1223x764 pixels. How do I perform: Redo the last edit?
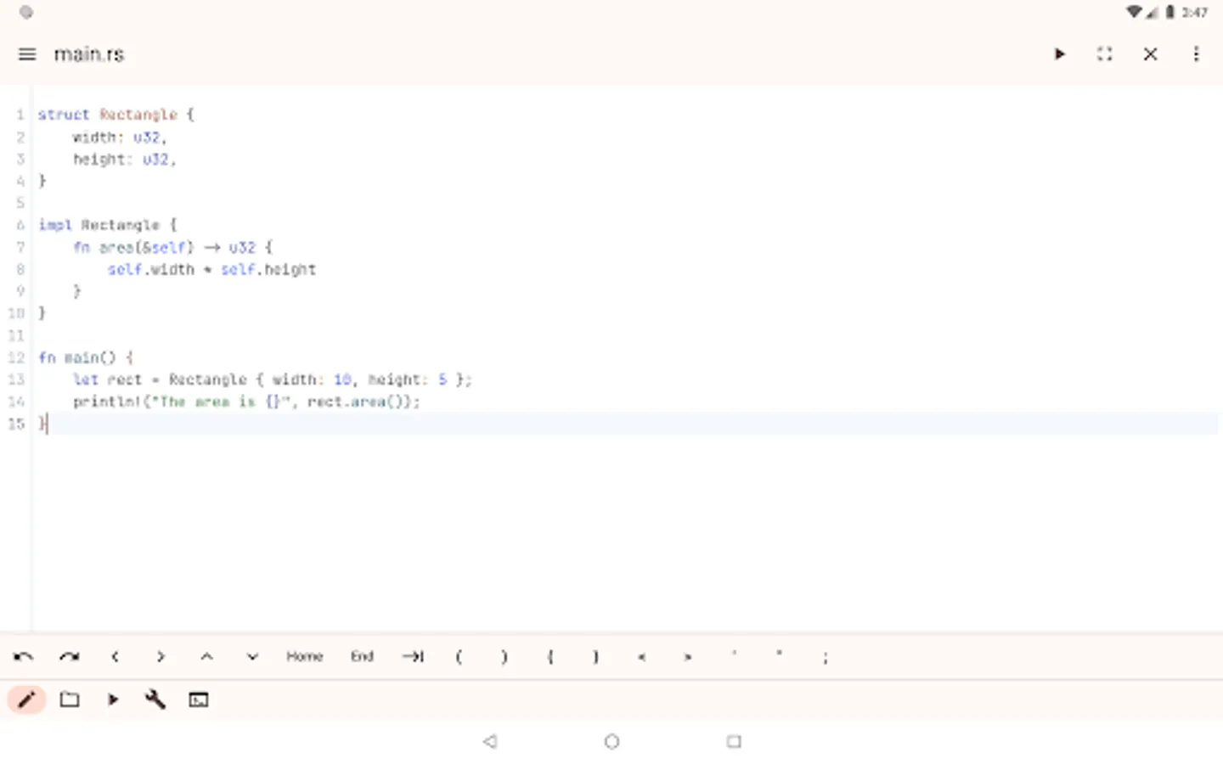(x=69, y=656)
